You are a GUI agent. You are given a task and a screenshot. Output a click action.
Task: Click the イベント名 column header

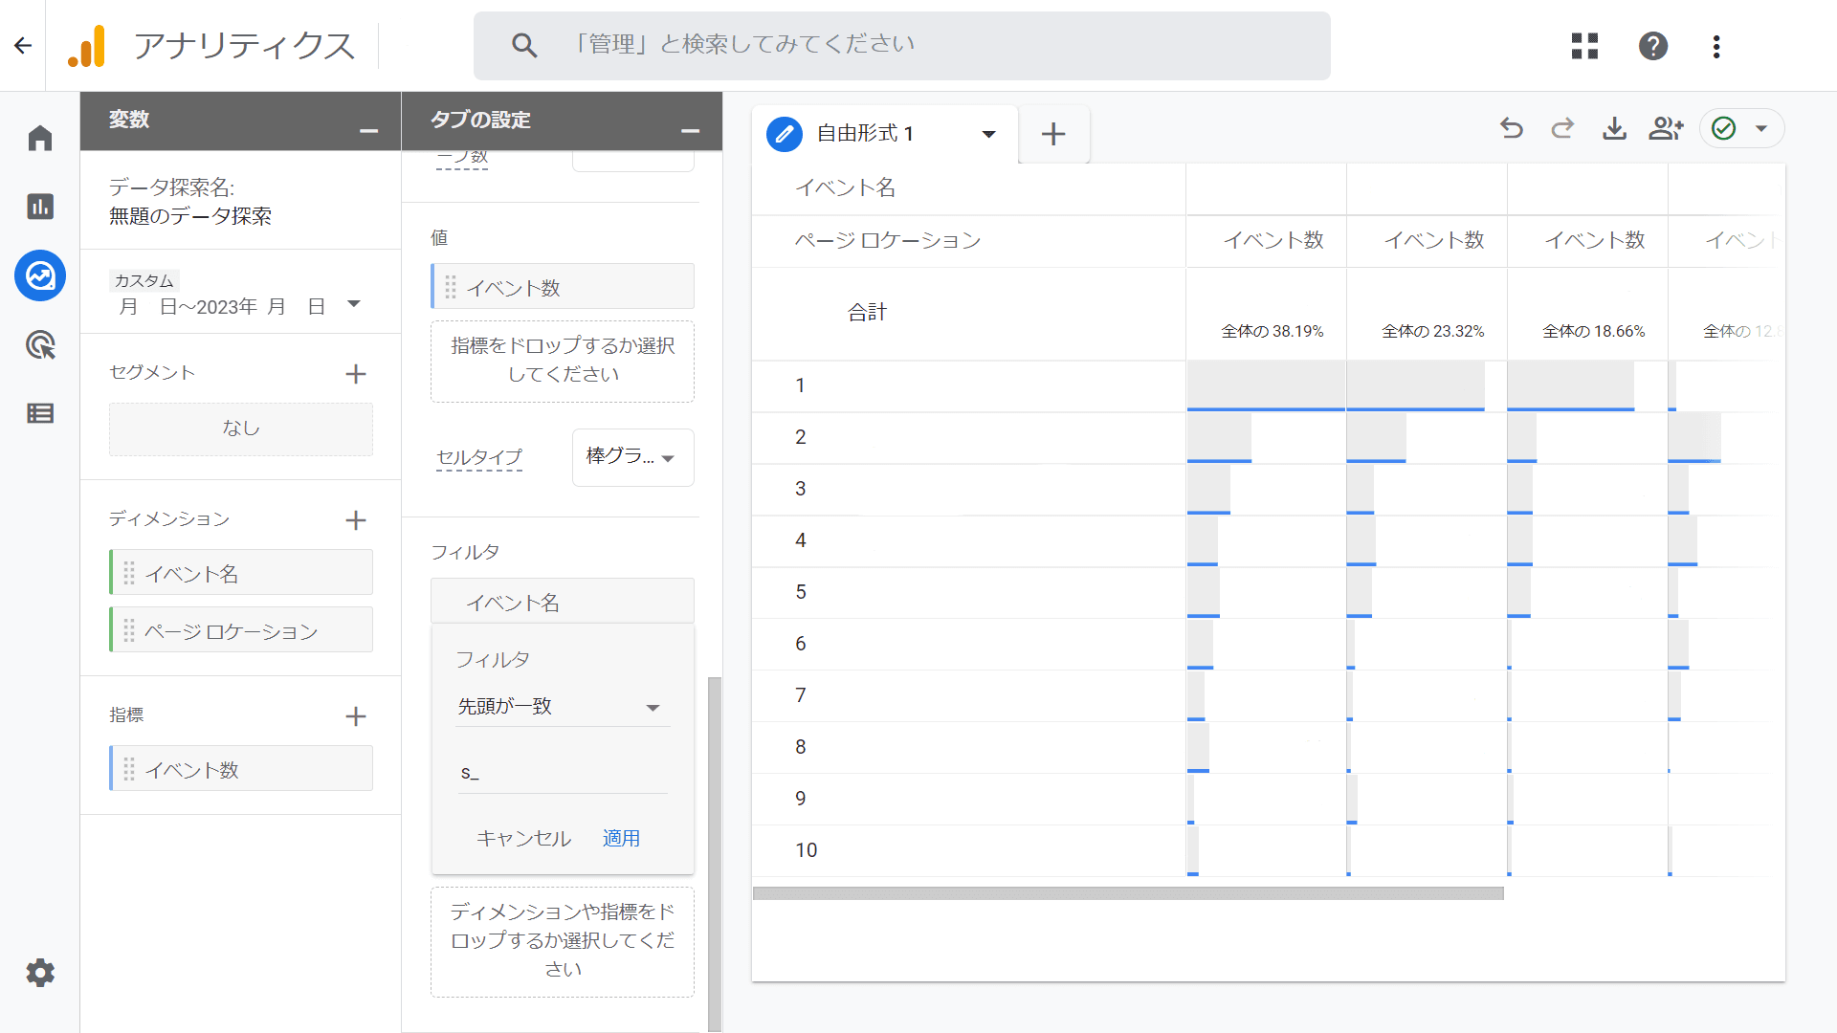846,187
